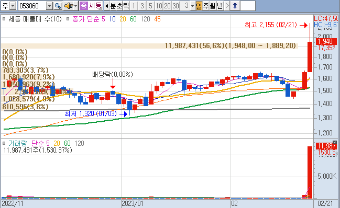Click the 거래량 volume label
Image resolution: width=340 pixels, height=208 pixels.
[18, 143]
